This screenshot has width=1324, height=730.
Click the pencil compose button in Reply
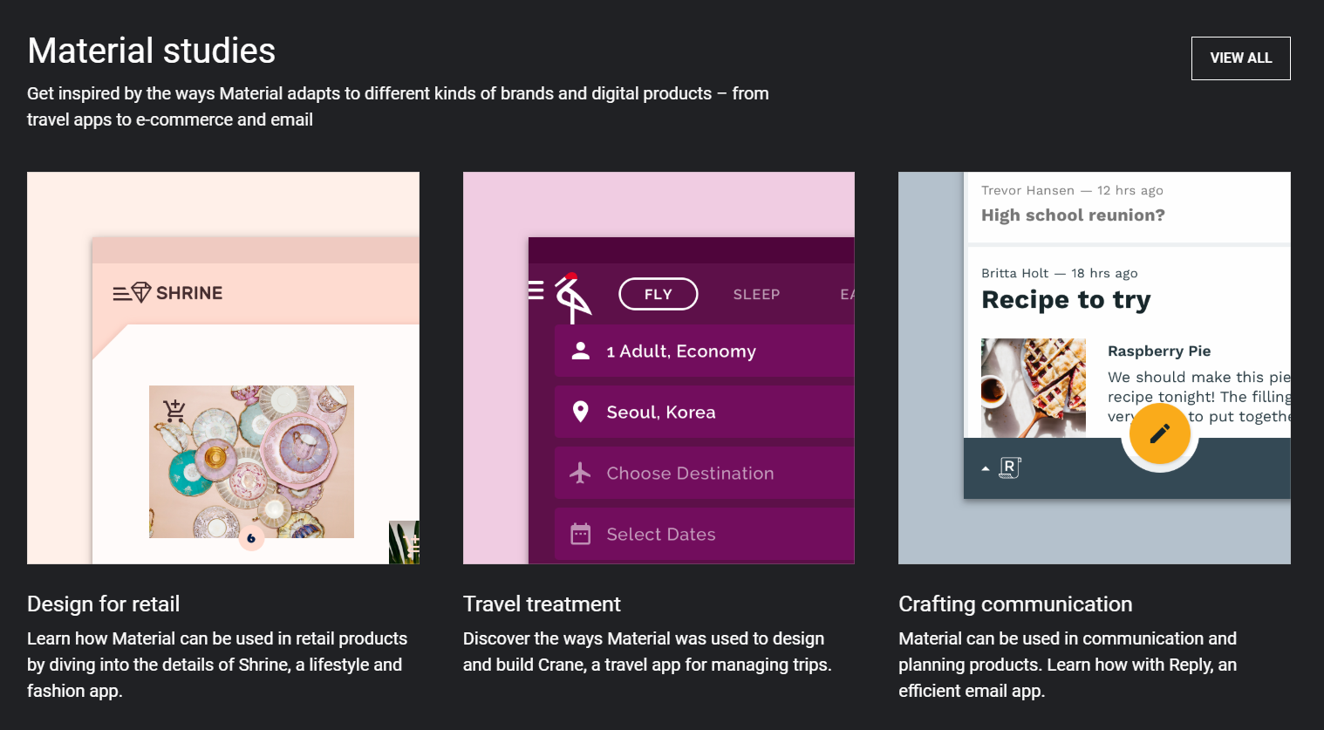(1159, 433)
